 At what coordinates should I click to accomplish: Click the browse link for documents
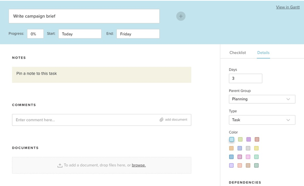(139, 165)
